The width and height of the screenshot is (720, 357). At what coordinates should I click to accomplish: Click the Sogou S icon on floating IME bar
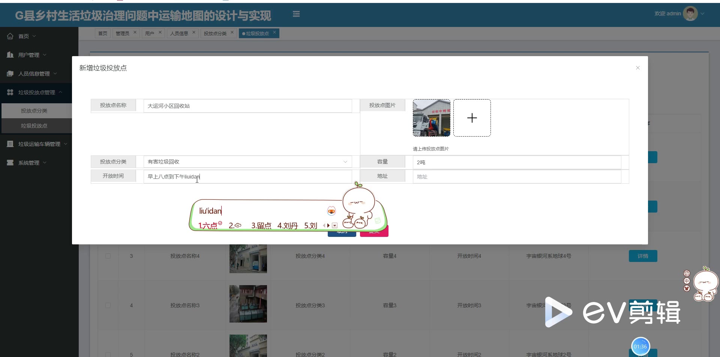point(687,274)
